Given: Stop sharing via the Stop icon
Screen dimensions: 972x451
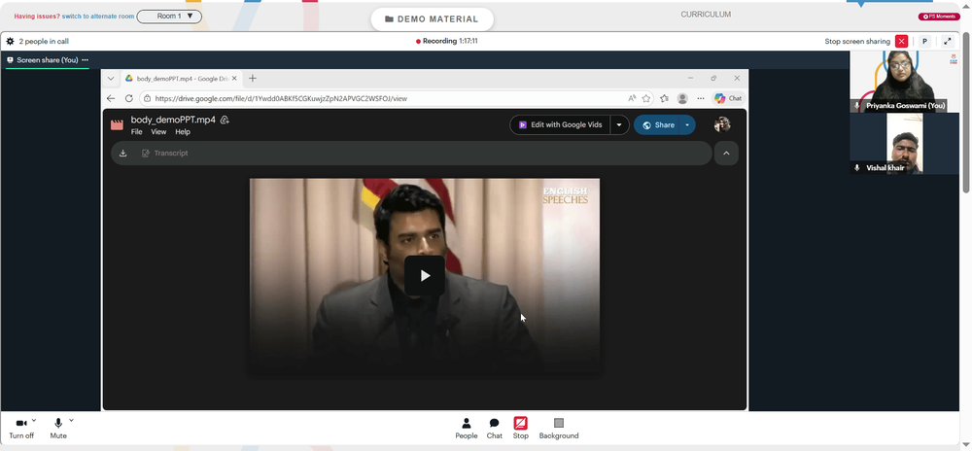Looking at the screenshot, I should coord(521,423).
